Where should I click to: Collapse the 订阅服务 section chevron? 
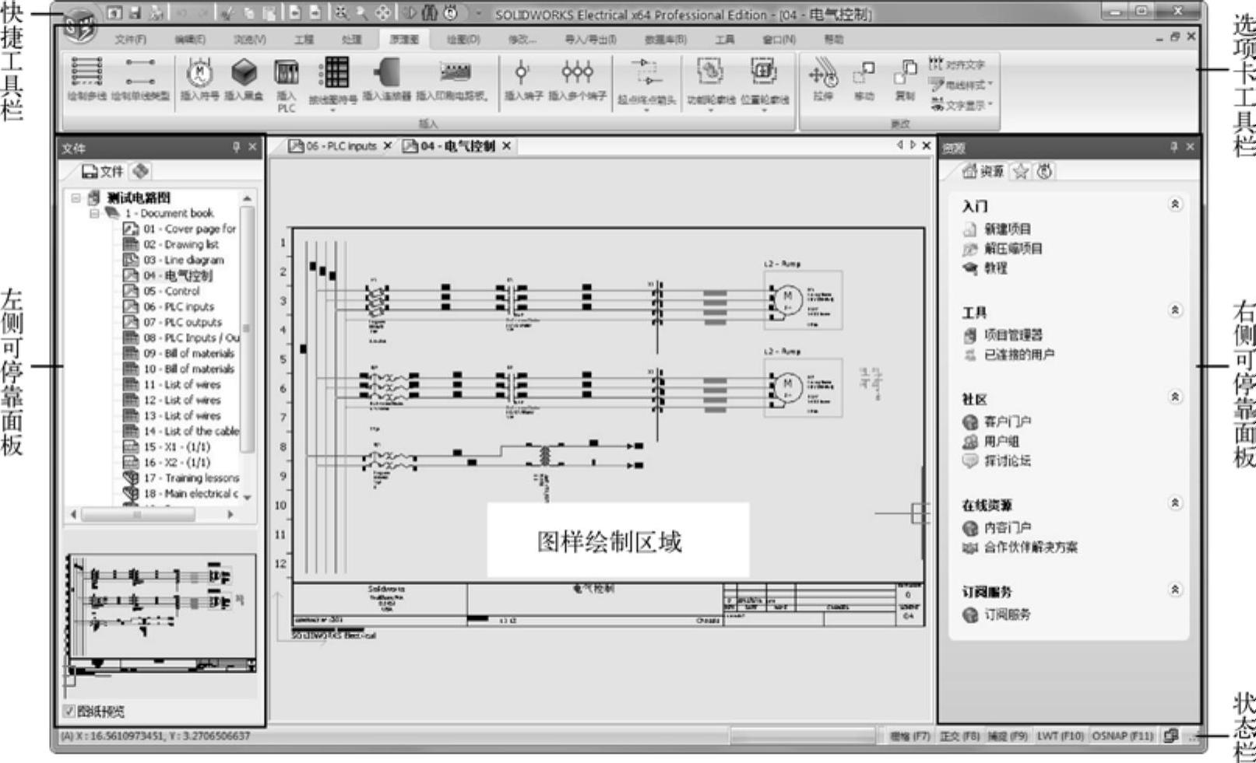pos(1175,590)
